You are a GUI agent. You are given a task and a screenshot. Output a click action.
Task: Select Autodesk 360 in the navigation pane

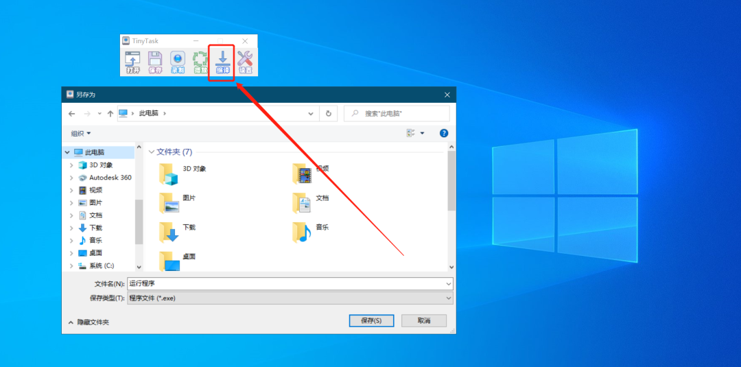[110, 178]
